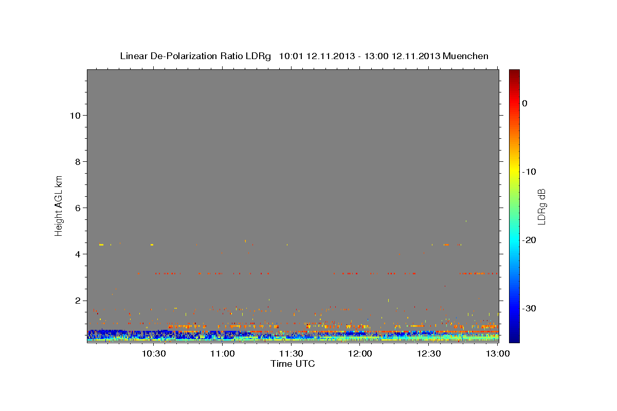Screen dimensions: 617x411
Task: Click the colorbar value -10
Action: [x=529, y=172]
